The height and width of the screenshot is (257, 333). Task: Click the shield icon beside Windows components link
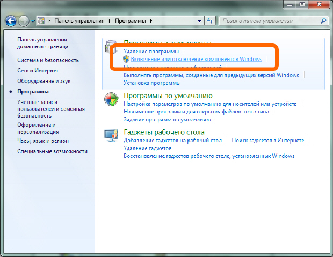click(x=126, y=59)
